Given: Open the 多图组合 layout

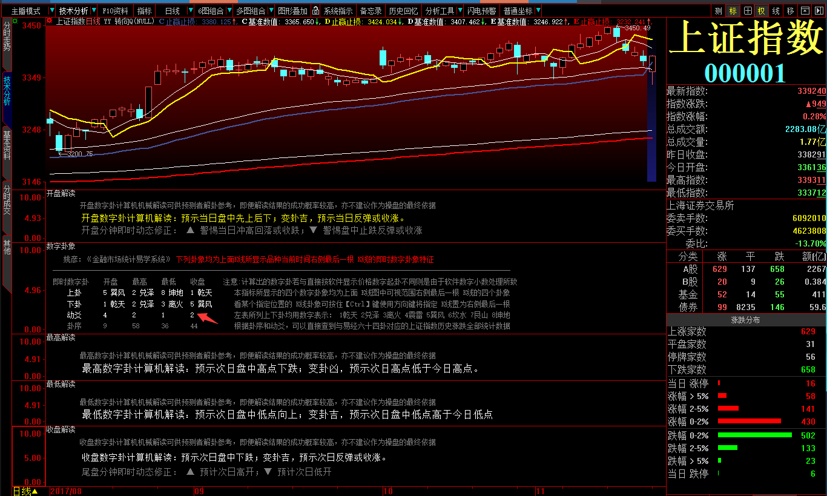Looking at the screenshot, I should point(251,11).
